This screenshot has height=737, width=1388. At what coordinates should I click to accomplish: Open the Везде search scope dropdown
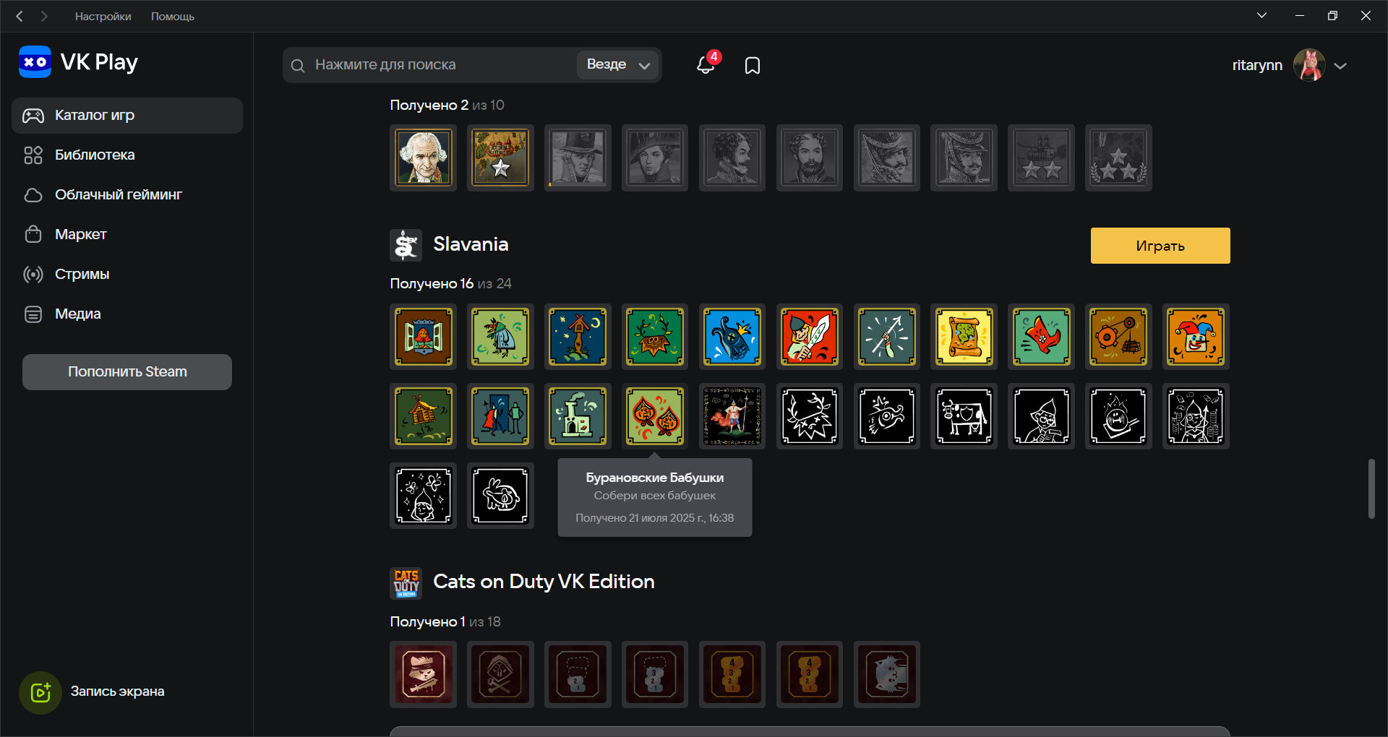coord(618,65)
